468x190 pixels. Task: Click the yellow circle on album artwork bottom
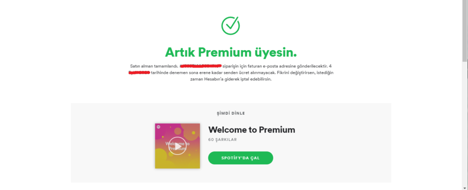tap(161, 158)
